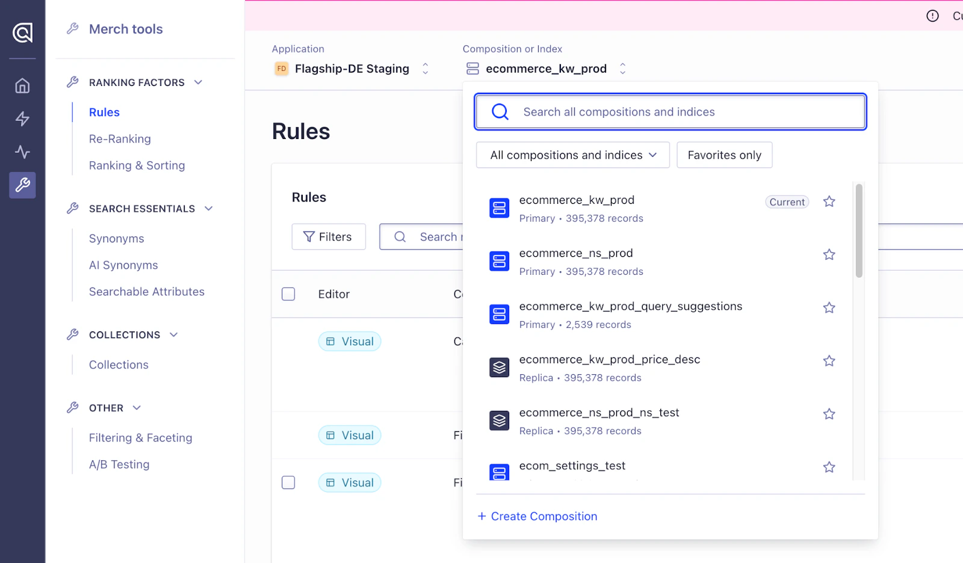Open the A/B Testing page

tap(119, 464)
